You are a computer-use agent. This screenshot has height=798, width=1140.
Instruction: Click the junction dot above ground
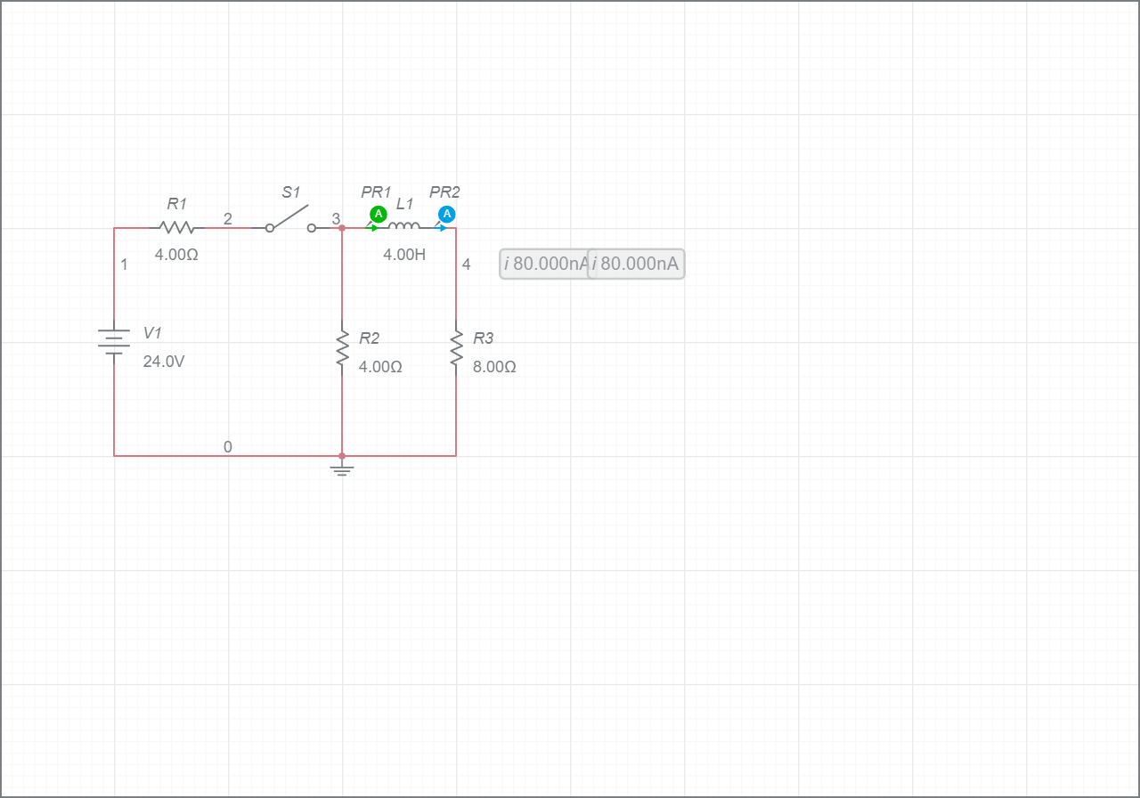coord(342,456)
